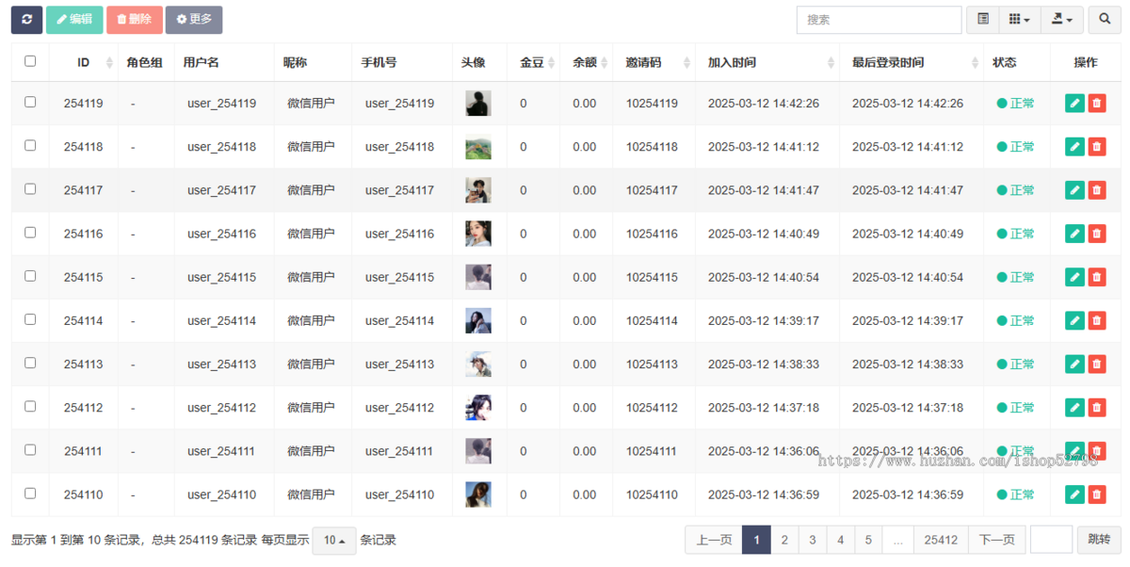Sort by 最后登录时间 column header
1130x567 pixels.
point(911,62)
